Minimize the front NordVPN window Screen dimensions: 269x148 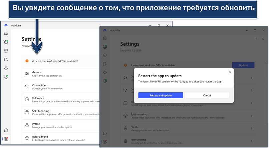pos(247,30)
